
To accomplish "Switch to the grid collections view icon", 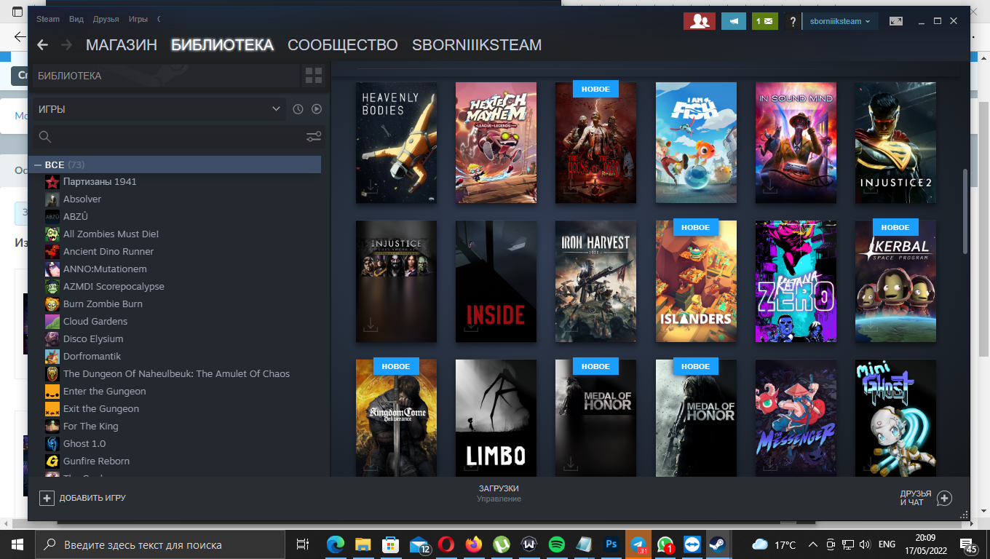I will coord(314,76).
